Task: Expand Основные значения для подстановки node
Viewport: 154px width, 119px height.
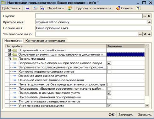Action: point(9,54)
